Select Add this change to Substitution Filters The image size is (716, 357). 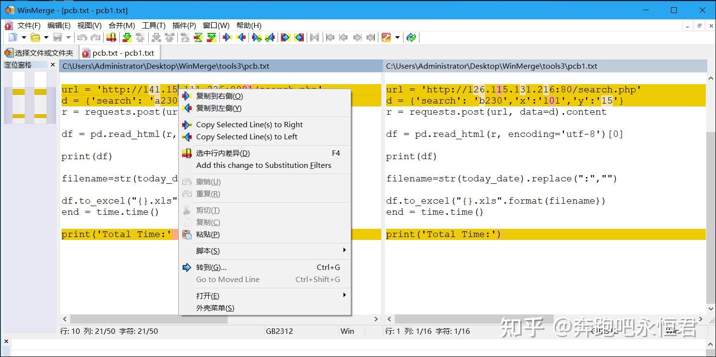265,165
